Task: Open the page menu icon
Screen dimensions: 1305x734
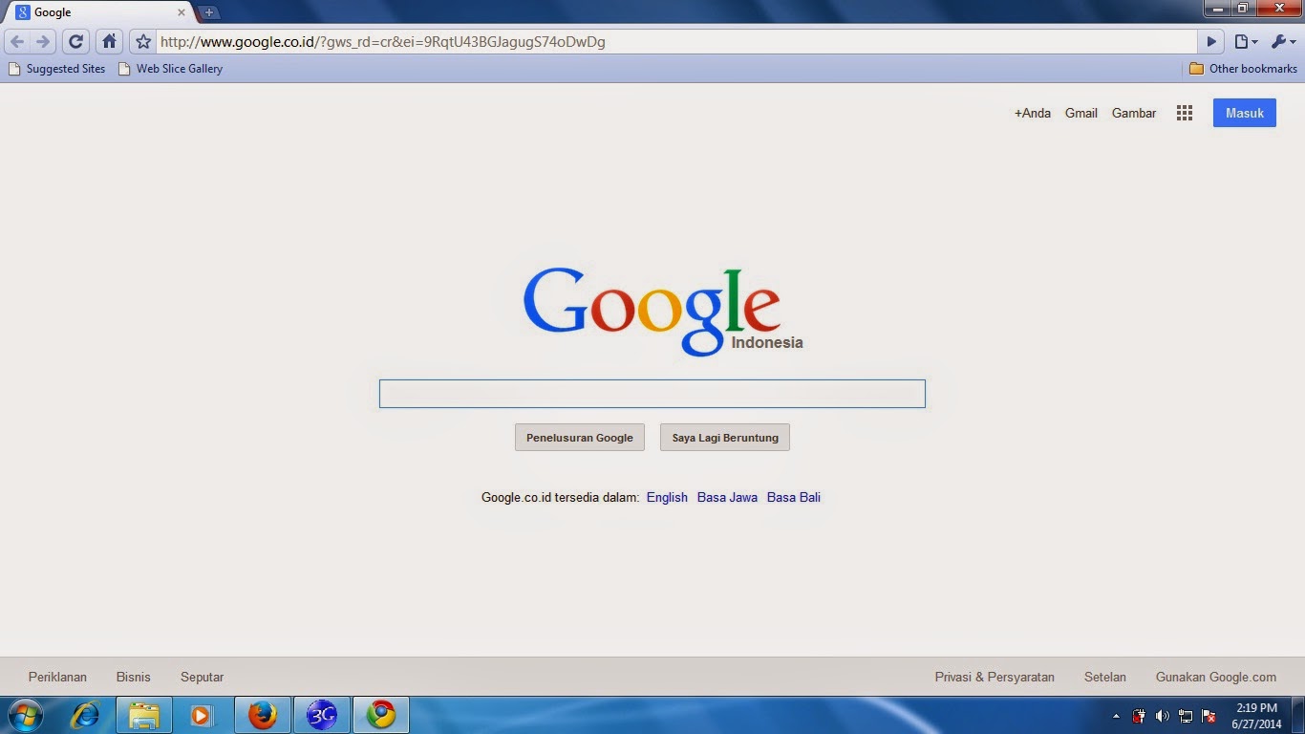Action: 1246,42
